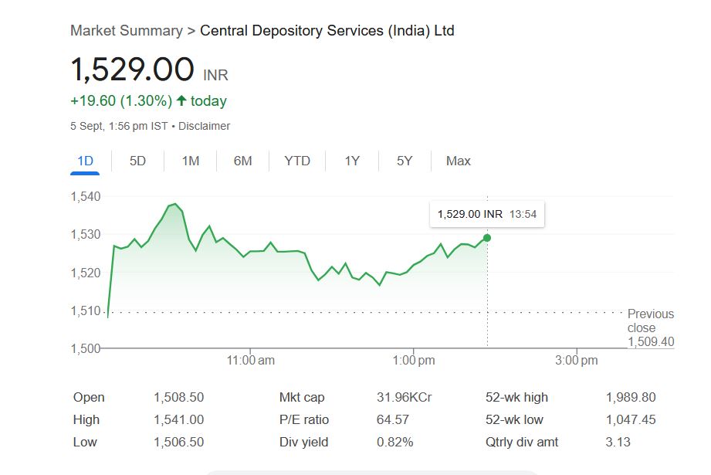
Task: Click the 52-wk high value 1,989.80
Action: pos(631,397)
